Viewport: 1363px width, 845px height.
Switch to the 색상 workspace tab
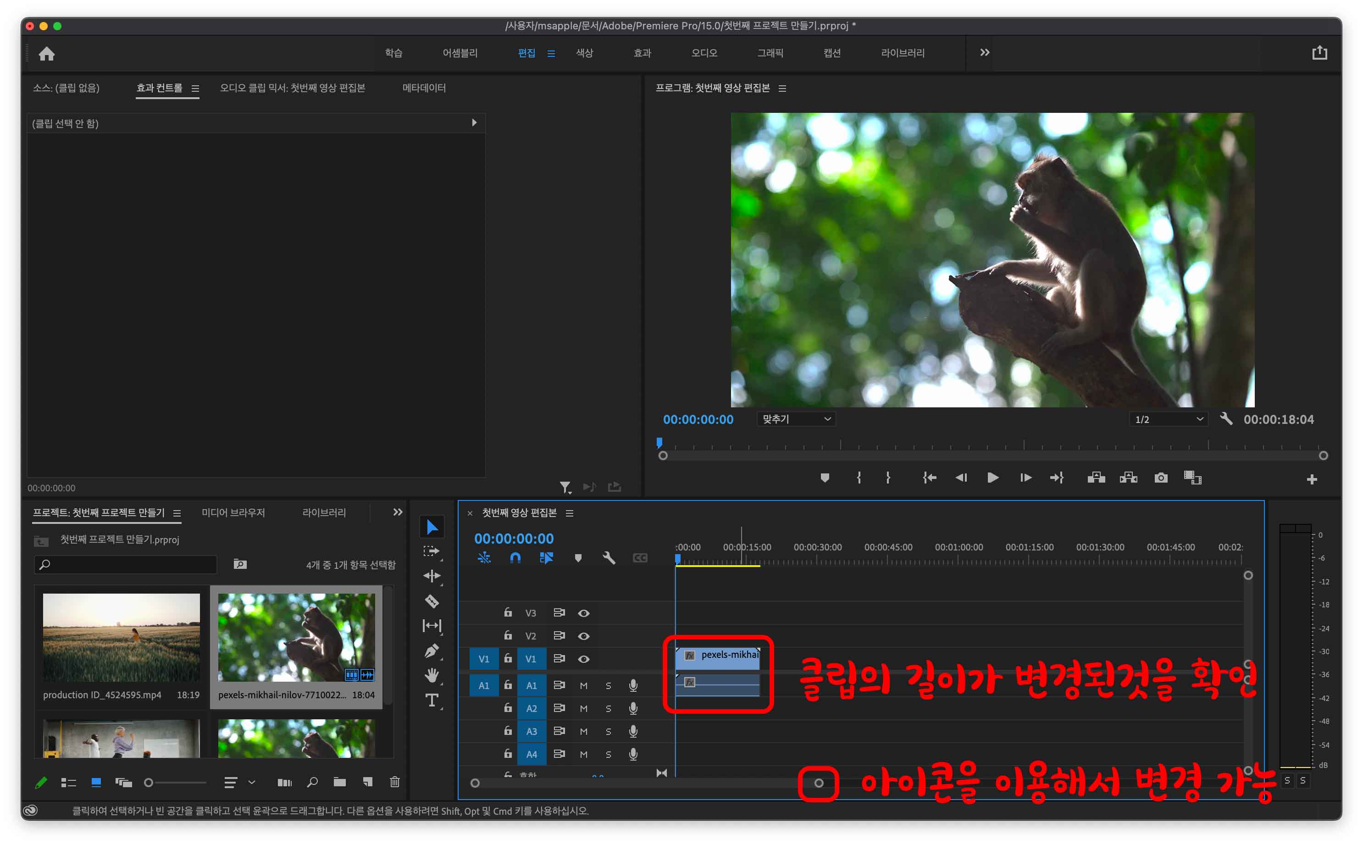coord(584,53)
